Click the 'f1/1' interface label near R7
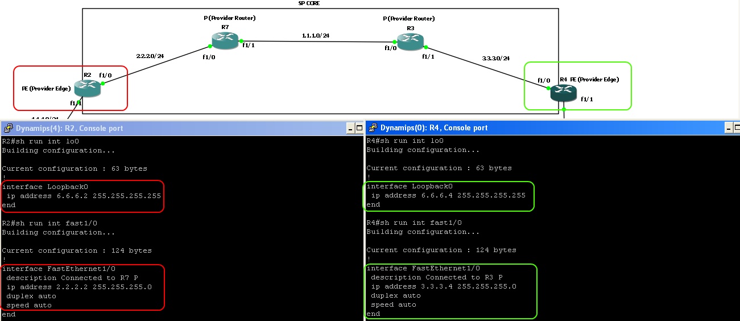This screenshot has height=321, width=740. (x=249, y=46)
